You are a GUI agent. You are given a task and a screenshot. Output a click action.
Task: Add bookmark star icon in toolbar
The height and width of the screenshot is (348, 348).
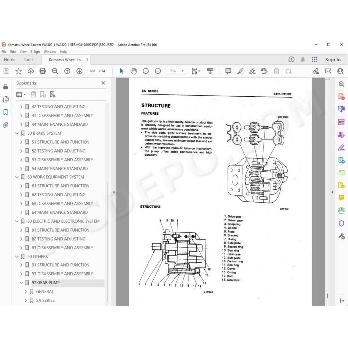[x=19, y=71]
